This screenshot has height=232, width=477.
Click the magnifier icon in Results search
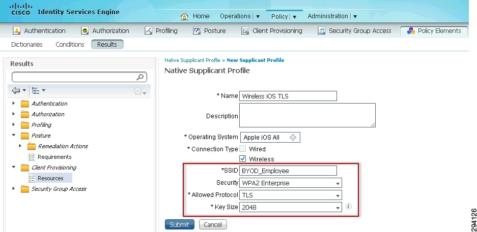point(140,77)
